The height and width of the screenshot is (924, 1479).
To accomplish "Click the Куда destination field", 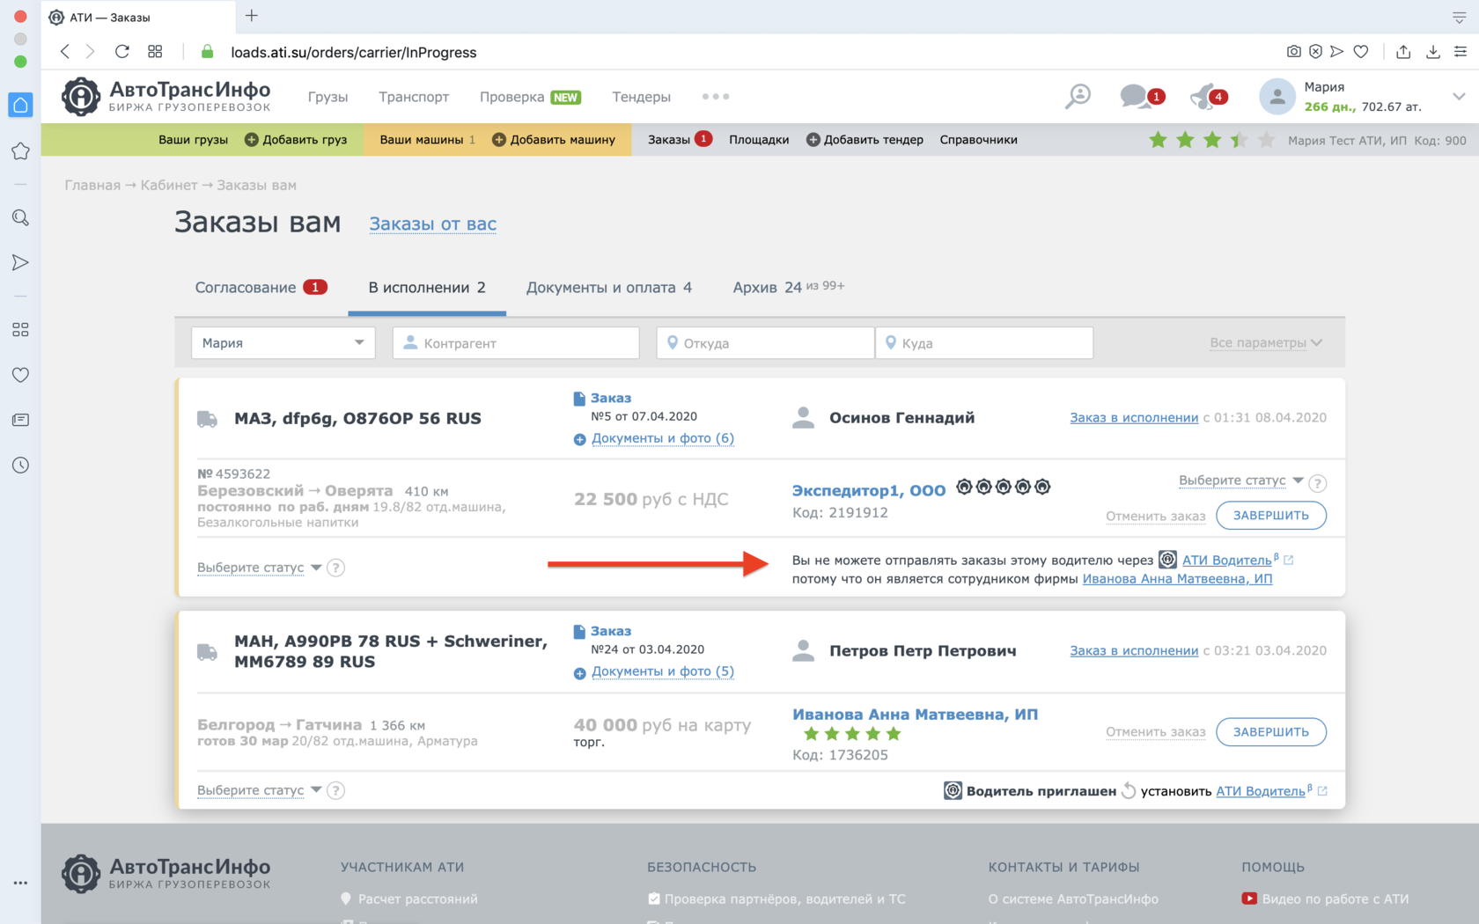I will (x=984, y=343).
